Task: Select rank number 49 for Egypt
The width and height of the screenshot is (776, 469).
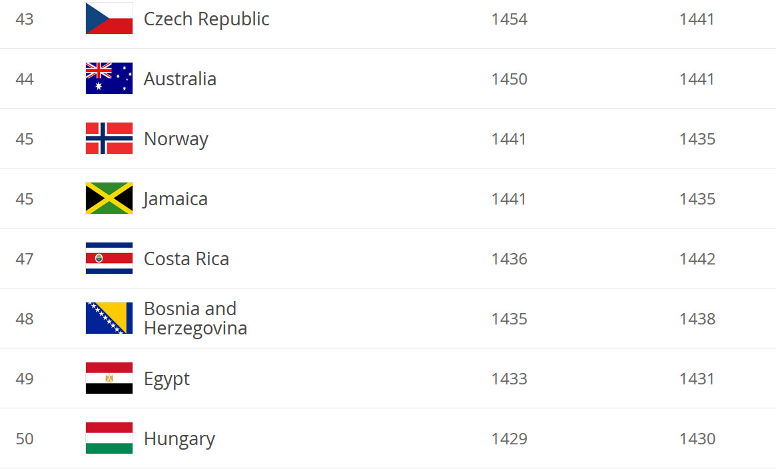Action: [25, 379]
